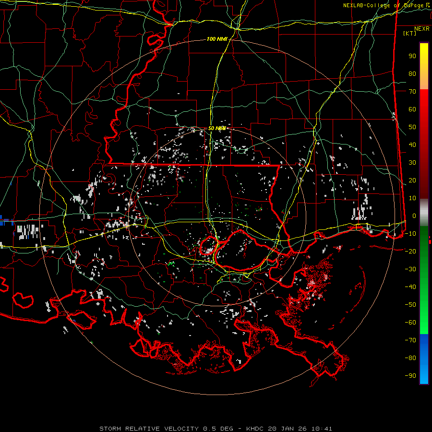
Task: Select the 0 kt scale label
Action: 414,216
